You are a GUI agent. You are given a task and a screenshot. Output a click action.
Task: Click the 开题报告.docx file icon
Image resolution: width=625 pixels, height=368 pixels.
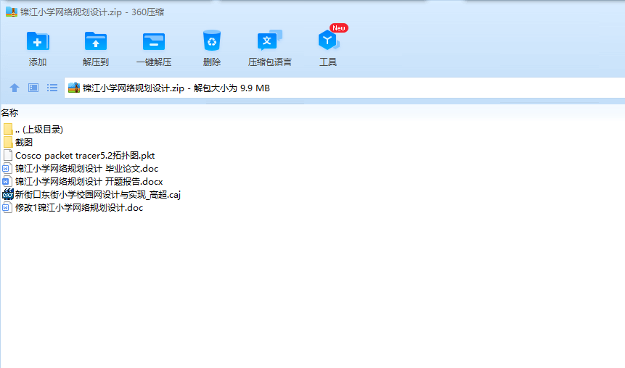pos(7,181)
